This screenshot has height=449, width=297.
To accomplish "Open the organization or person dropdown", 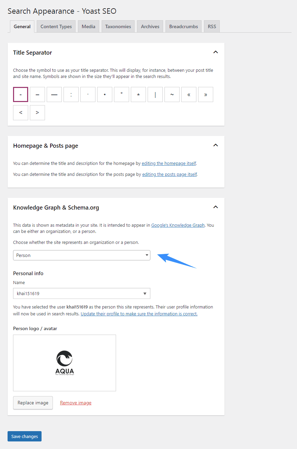I will [82, 255].
